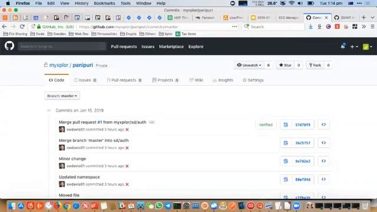377x212 pixels.
Task: Open Explore in top navigation
Action: (x=196, y=47)
